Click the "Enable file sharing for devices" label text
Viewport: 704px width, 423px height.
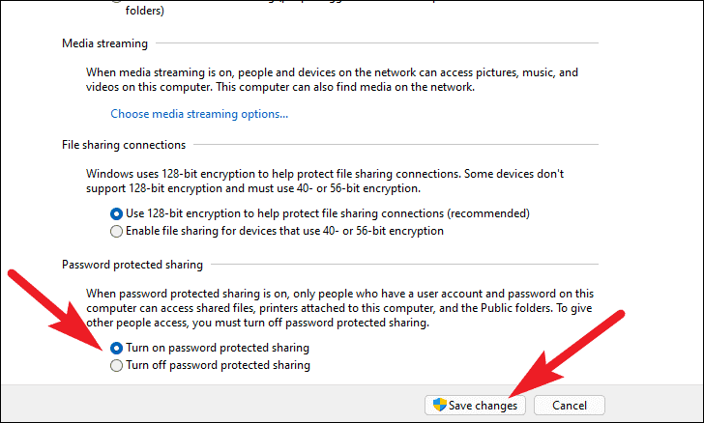(x=284, y=231)
